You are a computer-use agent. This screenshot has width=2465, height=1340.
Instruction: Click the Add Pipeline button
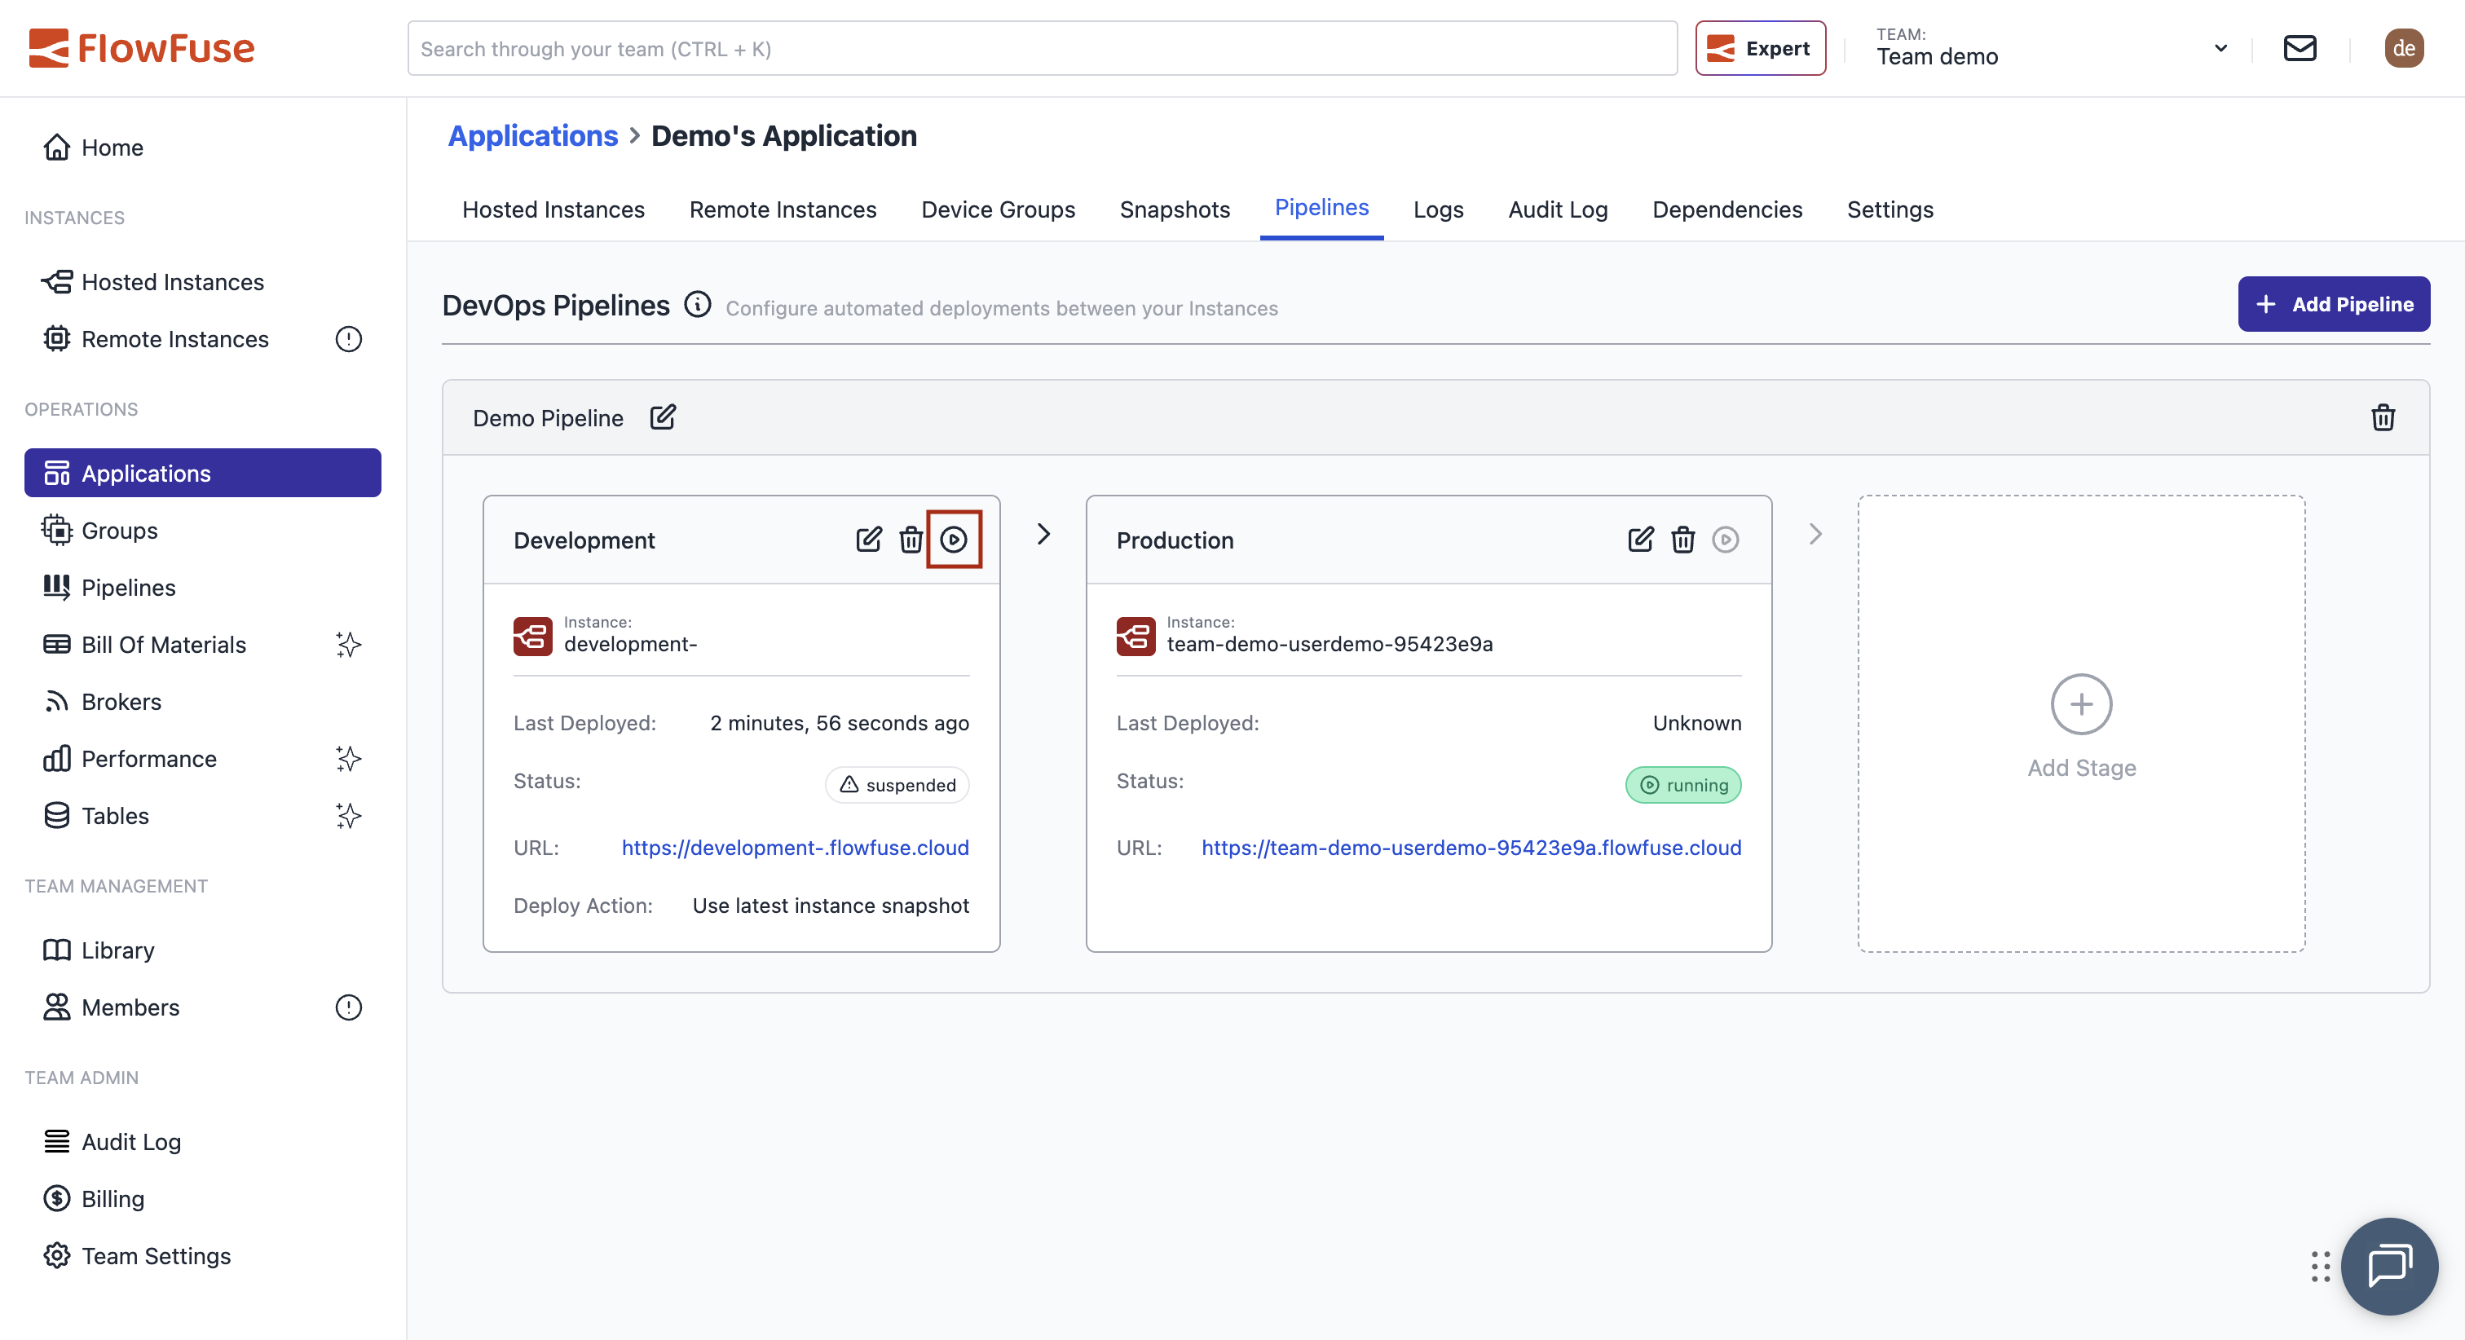(x=2333, y=304)
